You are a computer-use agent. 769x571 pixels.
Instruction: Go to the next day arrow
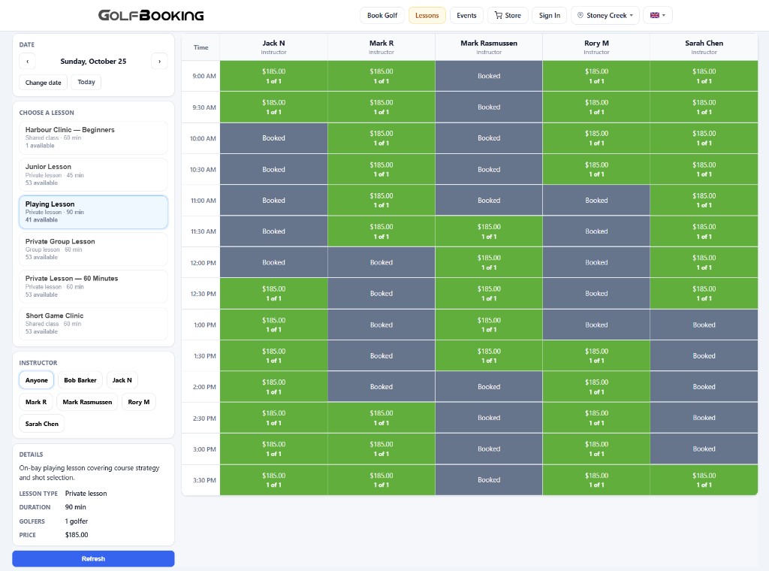coord(159,62)
